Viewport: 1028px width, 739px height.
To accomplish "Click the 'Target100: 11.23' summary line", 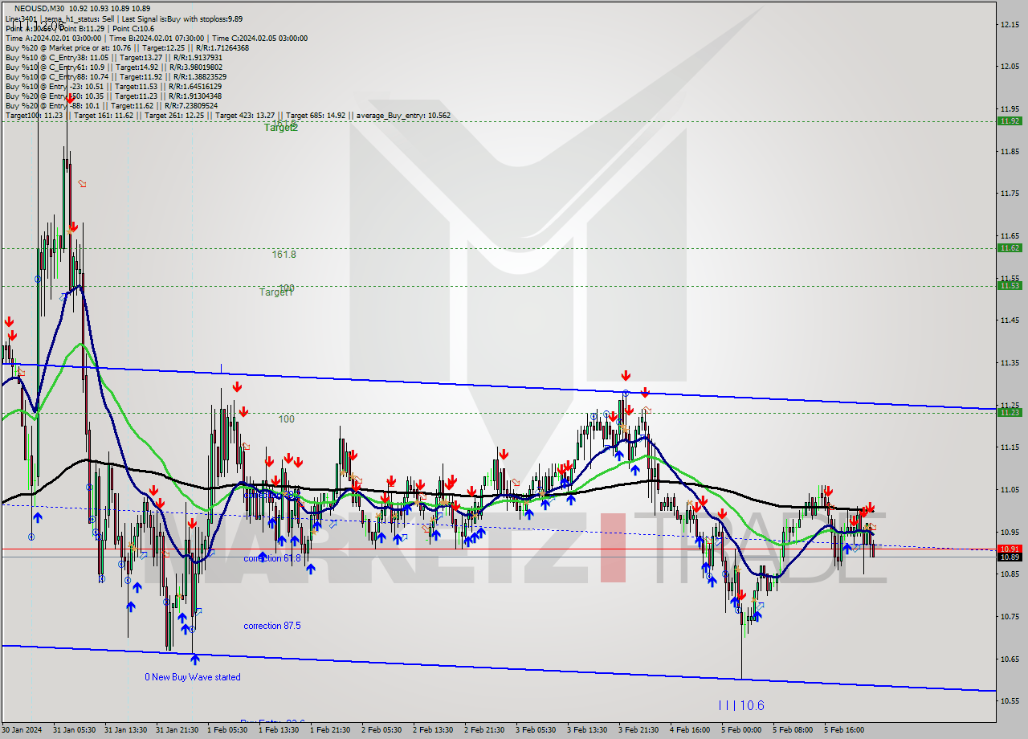I will [x=227, y=115].
